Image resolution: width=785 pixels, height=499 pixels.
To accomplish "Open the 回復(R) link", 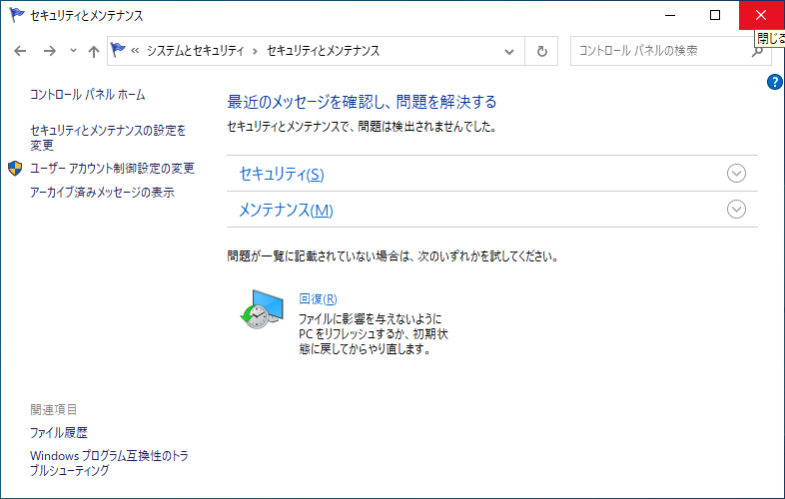I will pos(318,299).
